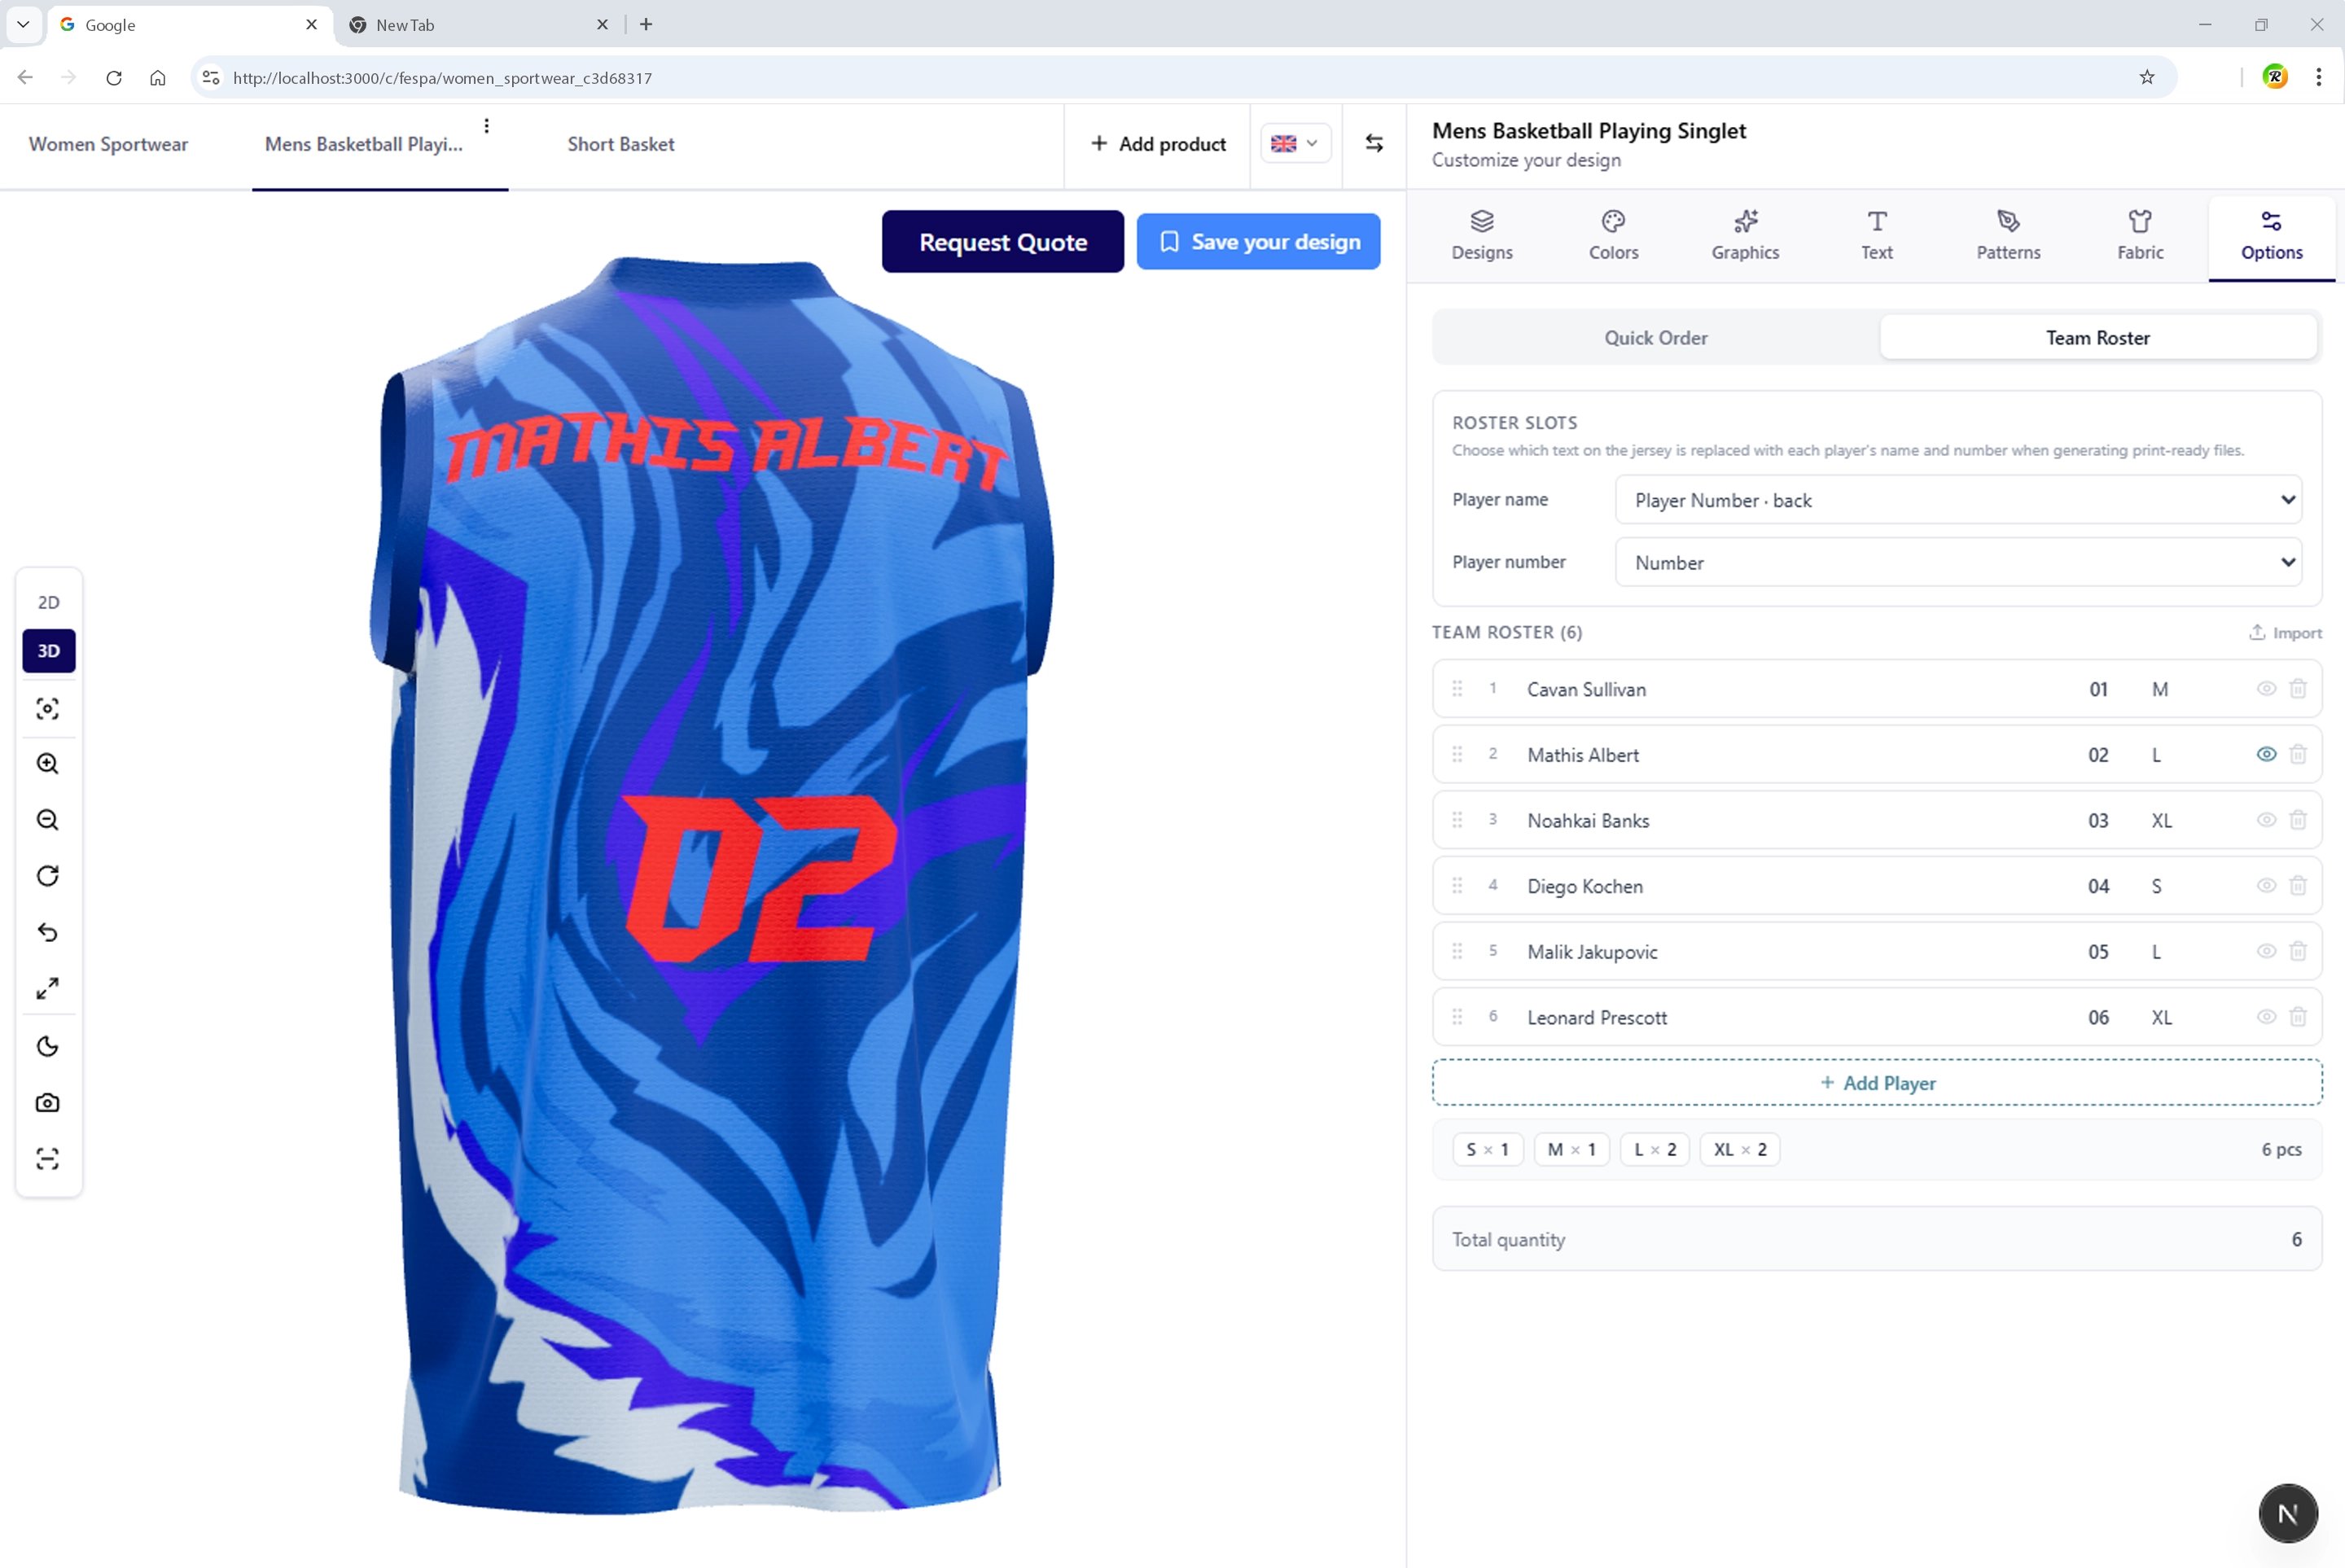Screen dimensions: 2345x1568
Task: Take a snapshot with camera icon
Action: click(x=48, y=1103)
